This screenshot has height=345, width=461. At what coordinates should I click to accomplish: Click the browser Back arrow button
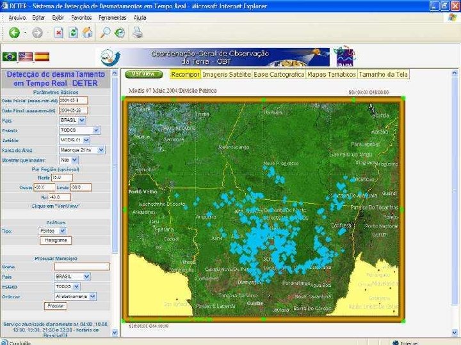[x=14, y=33]
